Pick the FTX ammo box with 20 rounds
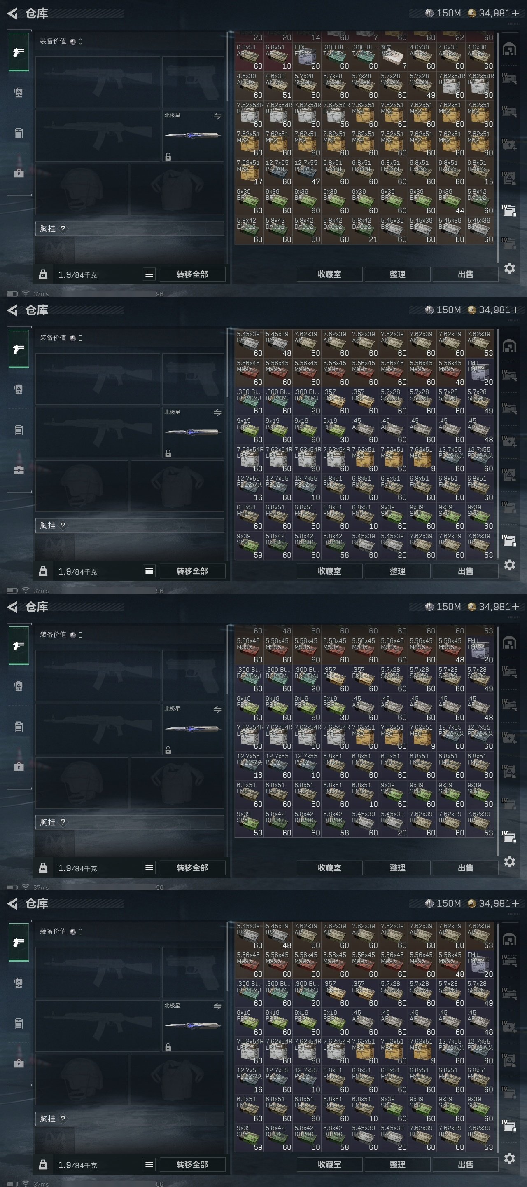This screenshot has width=527, height=1187. (x=307, y=57)
